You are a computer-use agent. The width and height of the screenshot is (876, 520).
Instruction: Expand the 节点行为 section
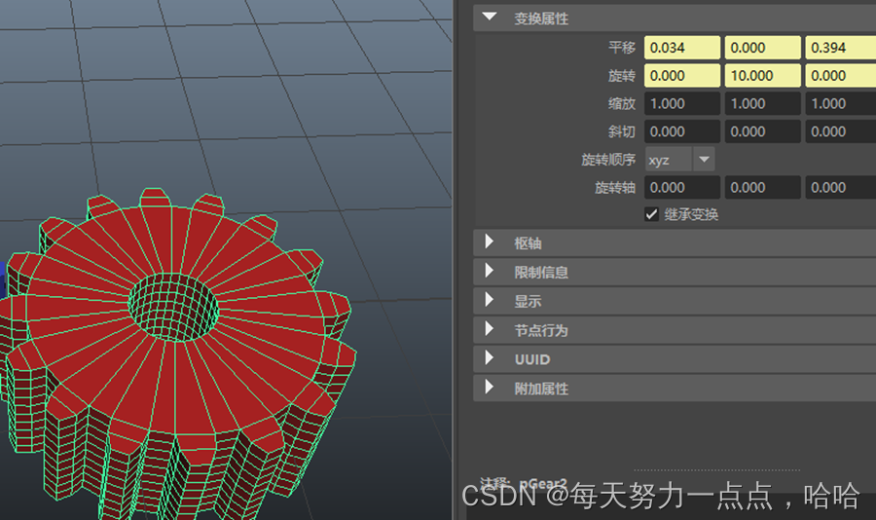click(490, 329)
